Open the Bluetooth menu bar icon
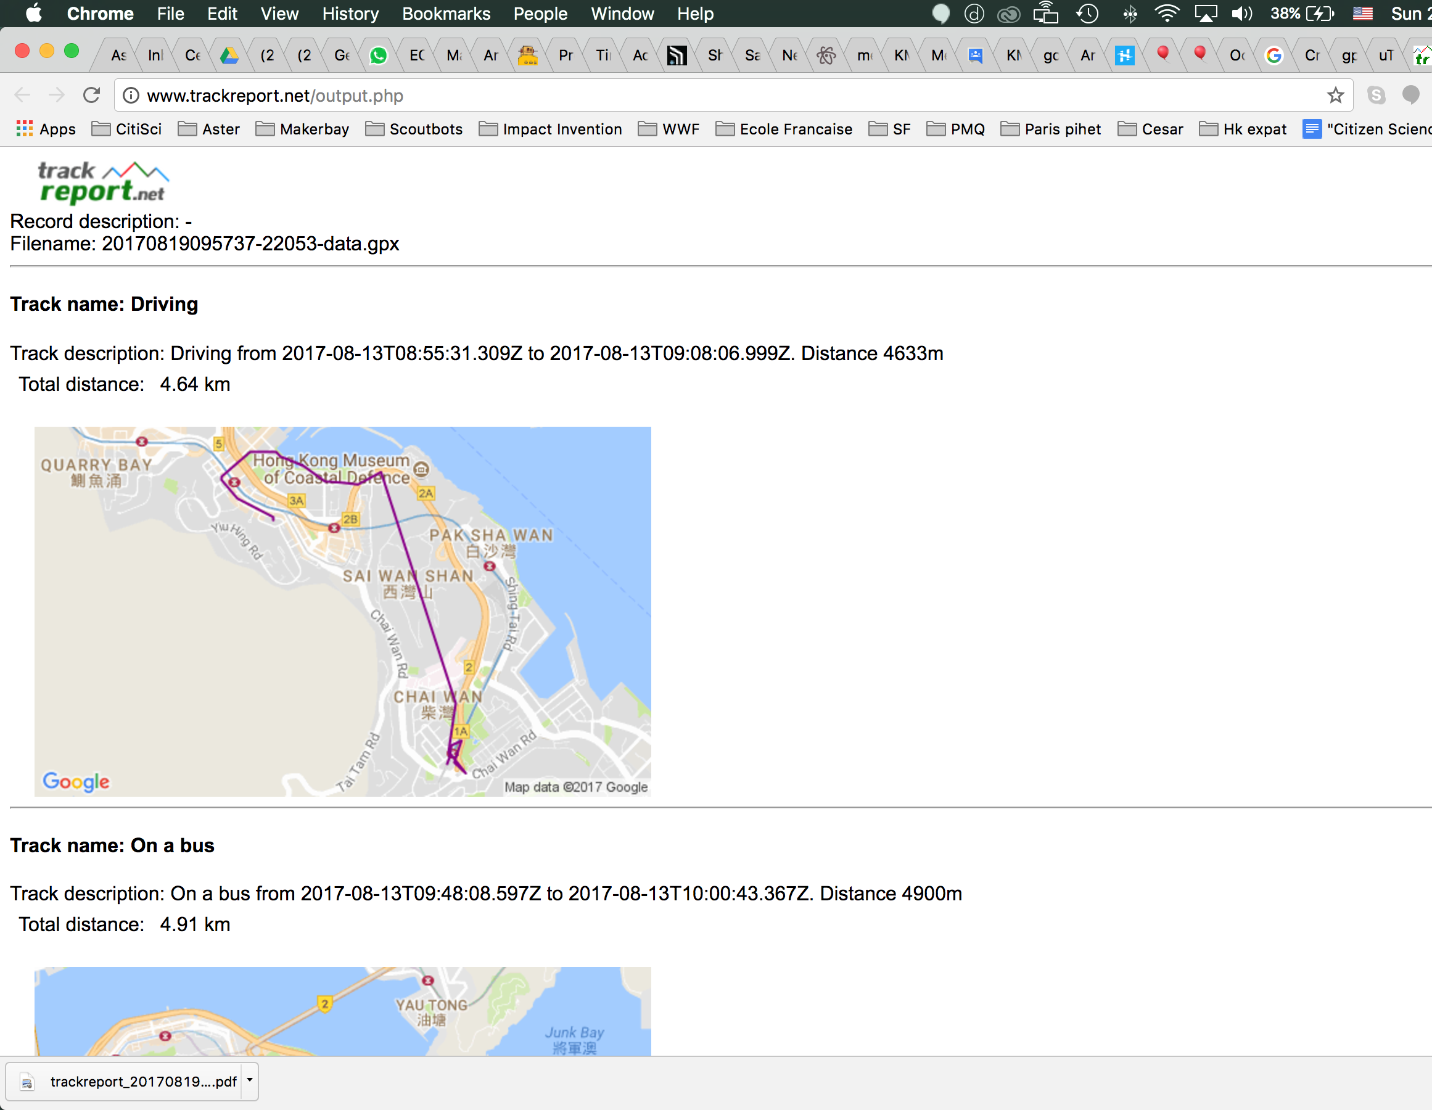The width and height of the screenshot is (1432, 1110). (x=1130, y=14)
